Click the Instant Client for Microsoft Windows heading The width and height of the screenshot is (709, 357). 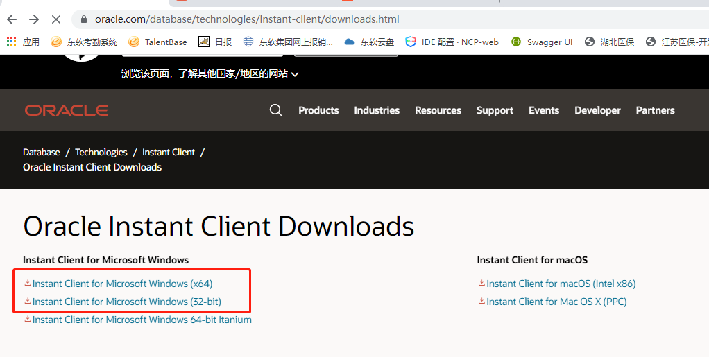(x=106, y=260)
